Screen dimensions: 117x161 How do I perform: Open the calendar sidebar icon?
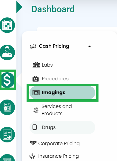tap(7, 25)
